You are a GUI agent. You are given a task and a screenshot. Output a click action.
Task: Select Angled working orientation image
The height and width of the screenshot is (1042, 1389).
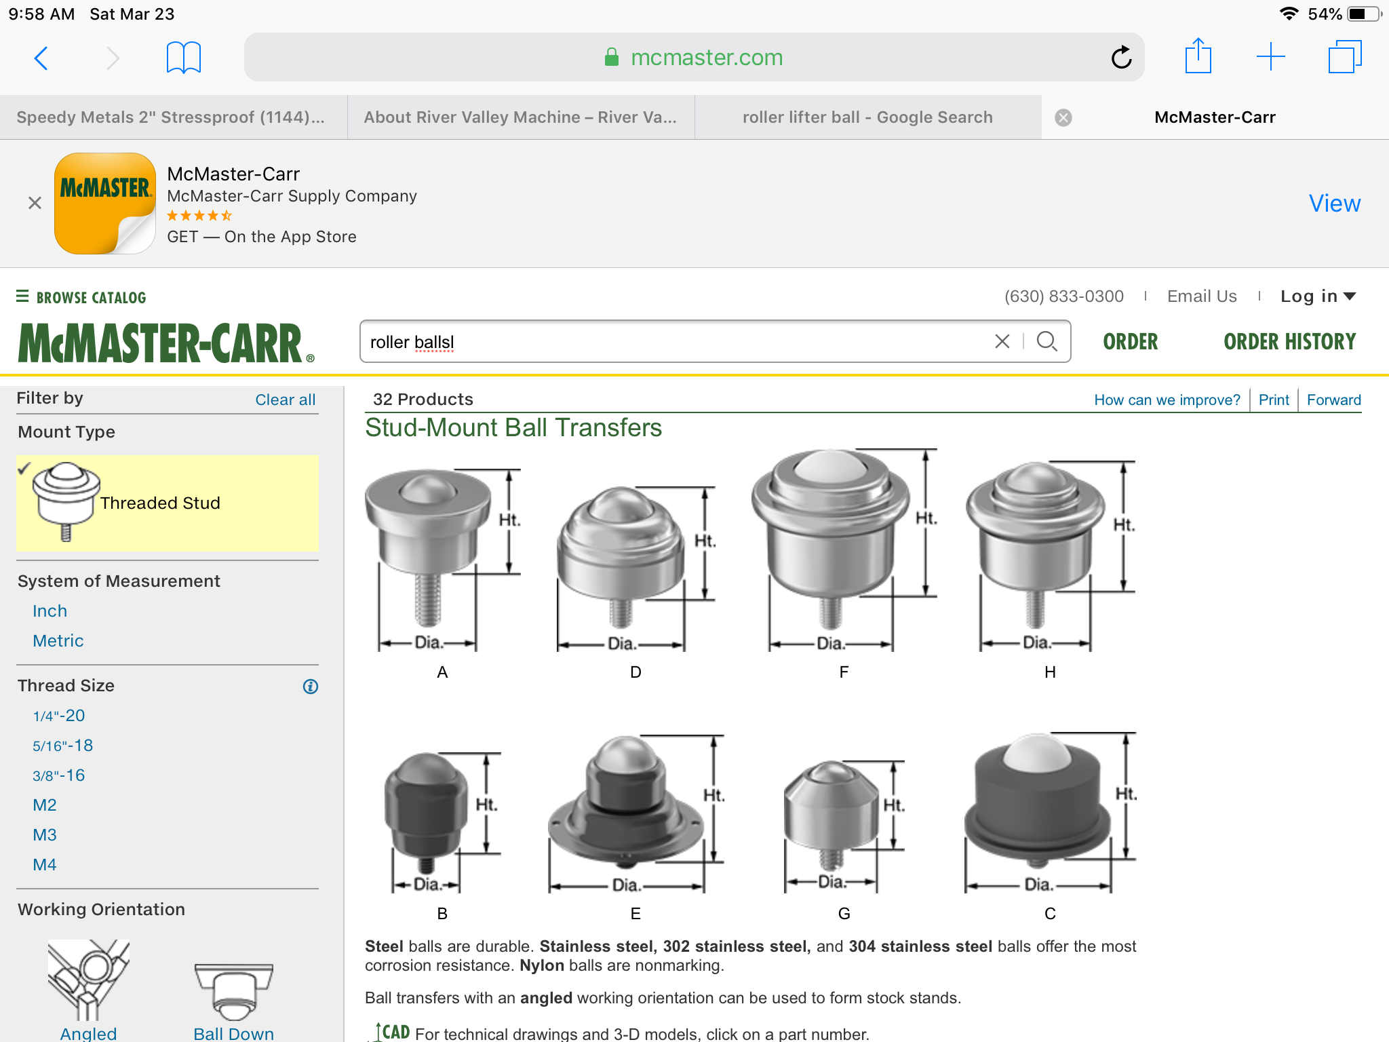coord(88,980)
